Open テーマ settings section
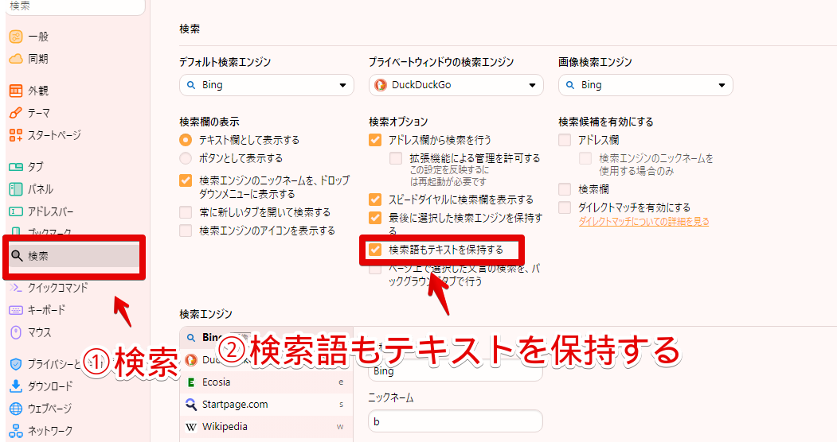837x442 pixels. [x=39, y=113]
